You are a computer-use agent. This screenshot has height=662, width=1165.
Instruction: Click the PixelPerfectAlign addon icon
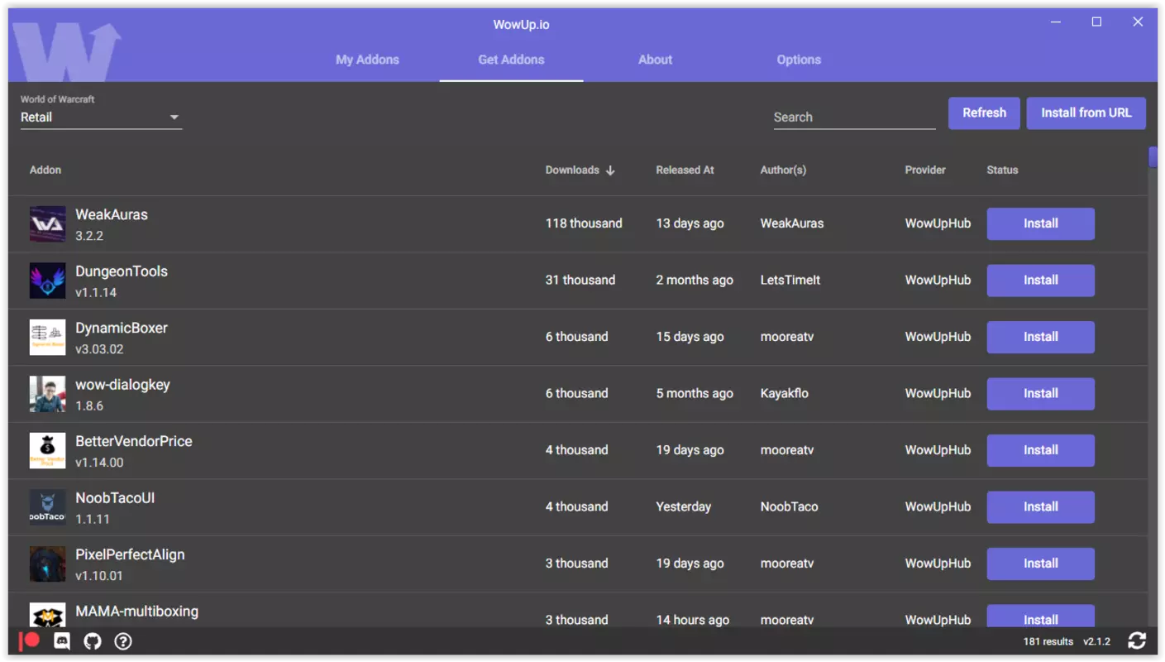(47, 564)
